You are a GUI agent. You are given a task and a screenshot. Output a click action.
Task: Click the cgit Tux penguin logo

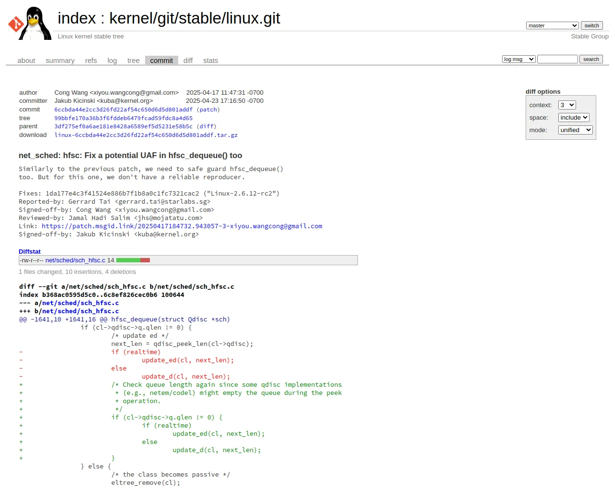[x=29, y=23]
